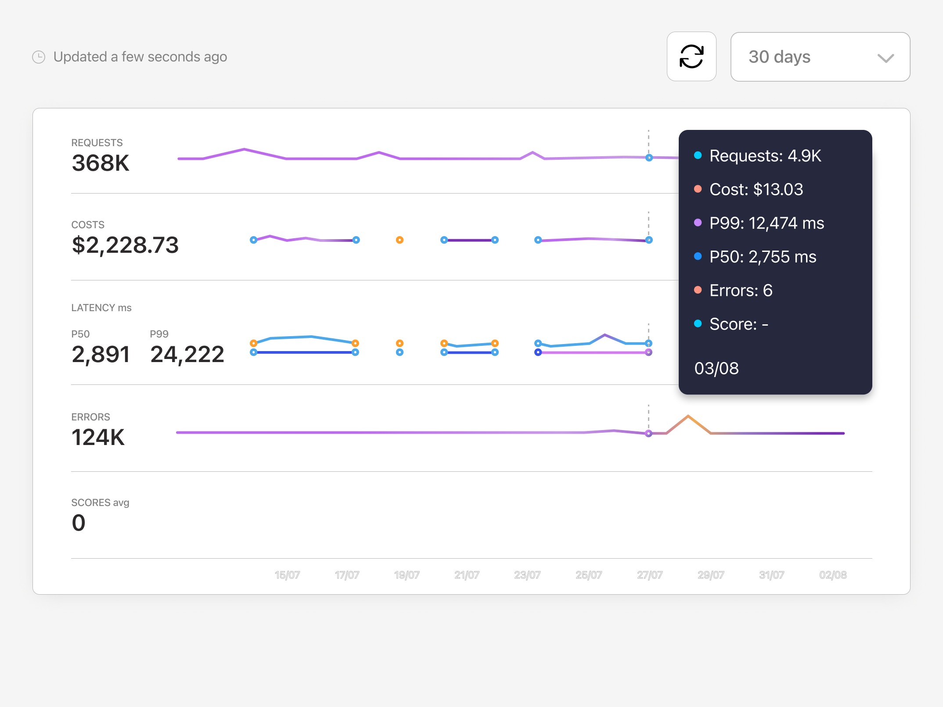
Task: Click the ERRORS 124K metric
Action: (98, 437)
